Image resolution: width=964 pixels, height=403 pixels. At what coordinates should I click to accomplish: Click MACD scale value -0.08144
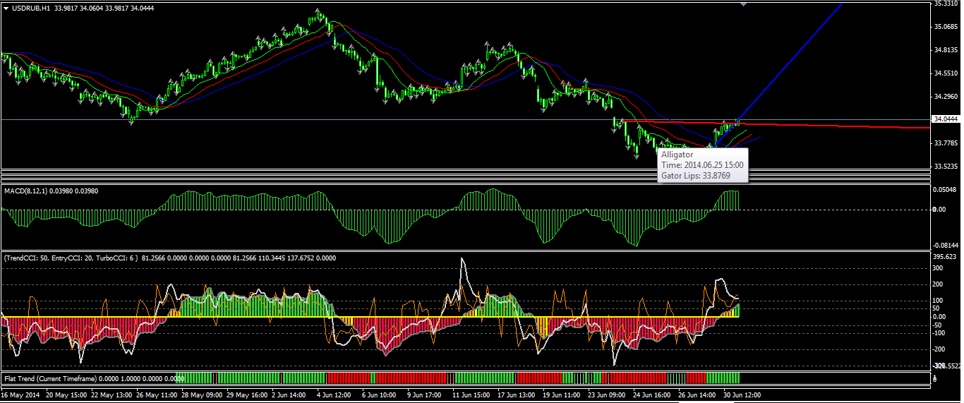(945, 245)
